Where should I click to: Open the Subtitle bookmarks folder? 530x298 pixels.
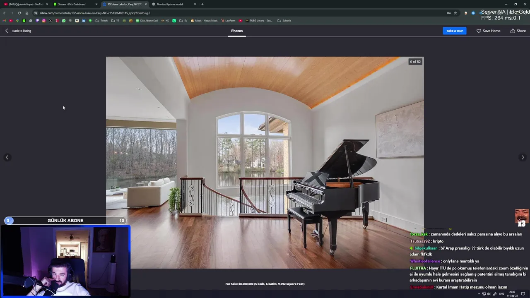[284, 21]
